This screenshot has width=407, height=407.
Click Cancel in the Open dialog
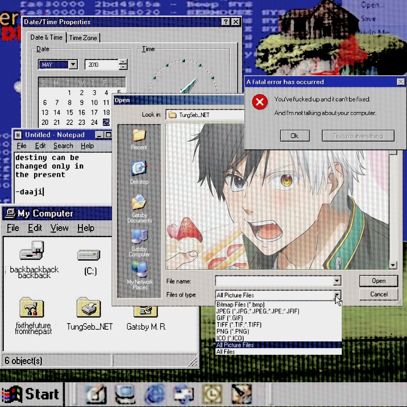click(379, 294)
